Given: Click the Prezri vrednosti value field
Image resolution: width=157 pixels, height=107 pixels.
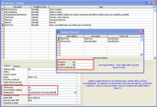Looking at the screenshot, I should point(83,67).
